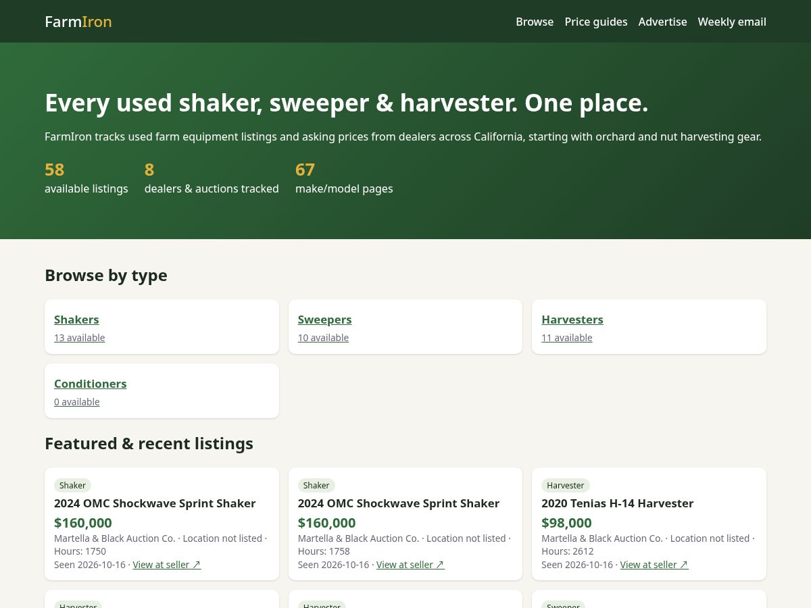811x608 pixels.
Task: Open the FarmIron logo home link
Action: click(78, 22)
